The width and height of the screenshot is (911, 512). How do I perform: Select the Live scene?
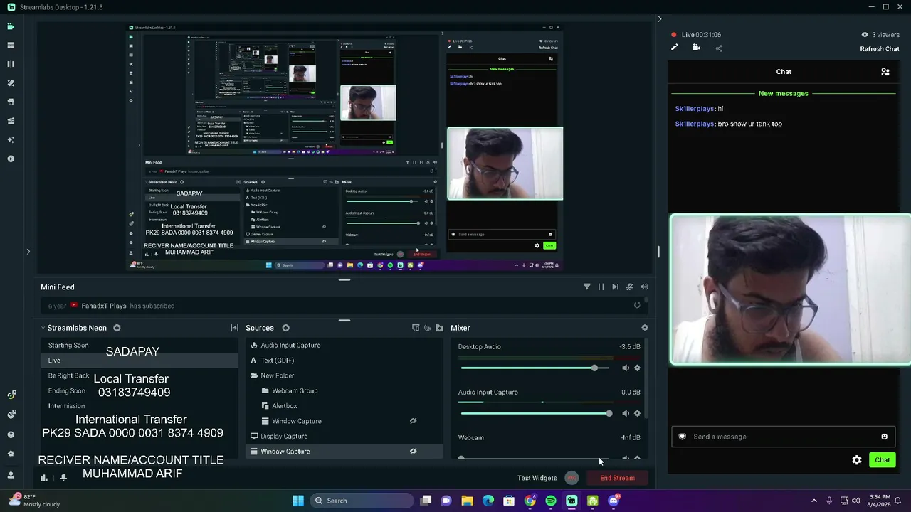(139, 361)
